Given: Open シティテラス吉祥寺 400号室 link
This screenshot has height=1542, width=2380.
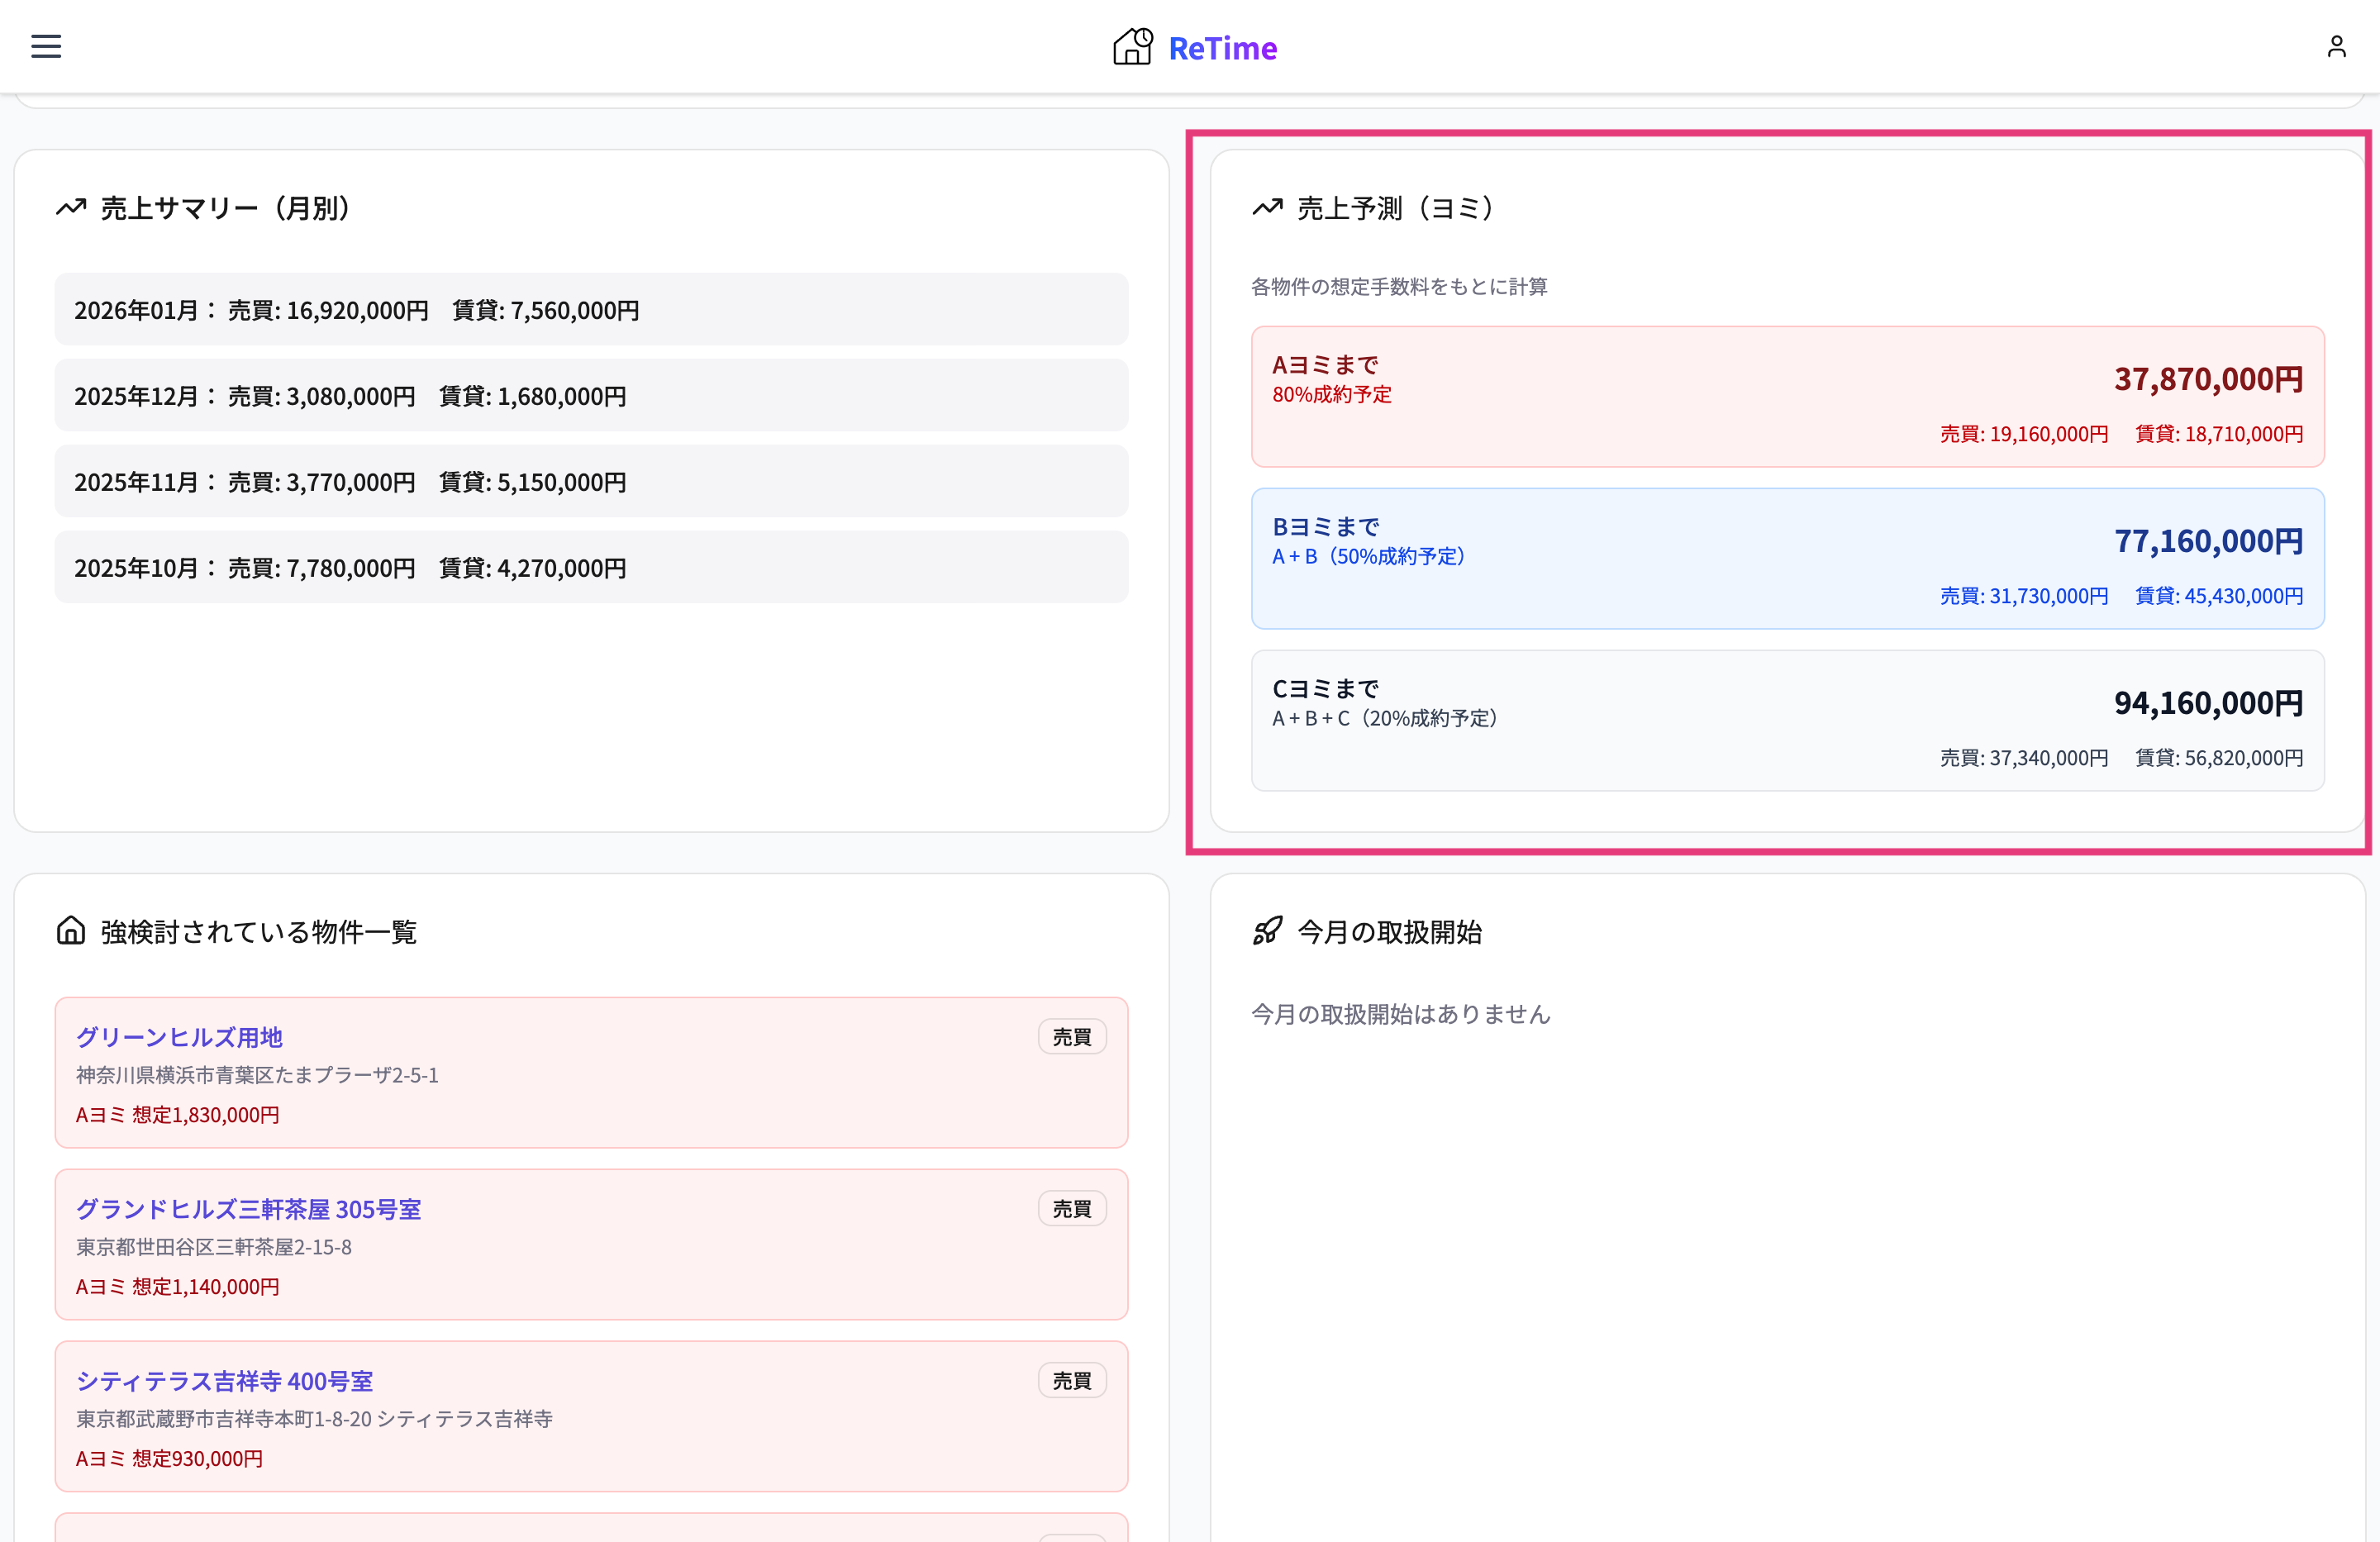Looking at the screenshot, I should point(225,1381).
